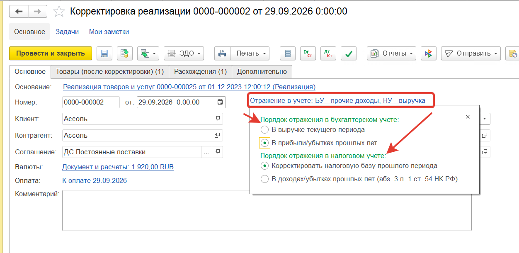Image resolution: width=519 pixels, height=253 pixels.
Task: Add document to favorites with star
Action: (59, 12)
